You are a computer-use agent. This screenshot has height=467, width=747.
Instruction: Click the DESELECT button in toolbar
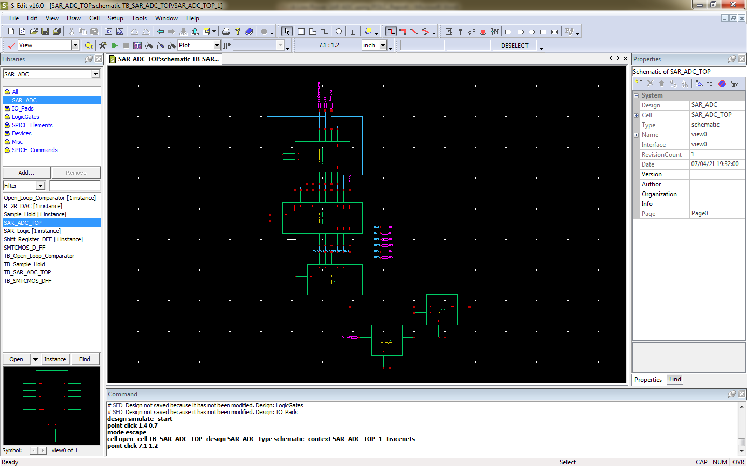(515, 46)
